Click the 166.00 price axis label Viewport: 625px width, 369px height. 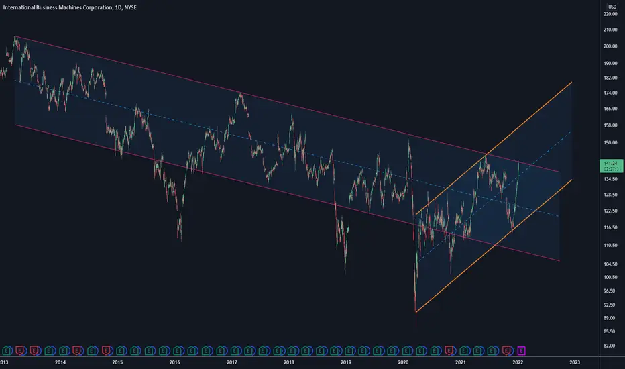coord(610,109)
